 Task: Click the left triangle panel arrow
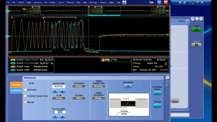coord(167,82)
